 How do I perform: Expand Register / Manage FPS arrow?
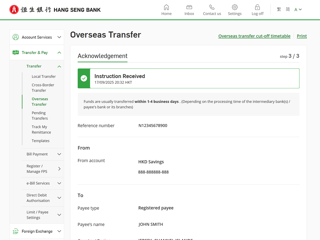click(x=59, y=169)
